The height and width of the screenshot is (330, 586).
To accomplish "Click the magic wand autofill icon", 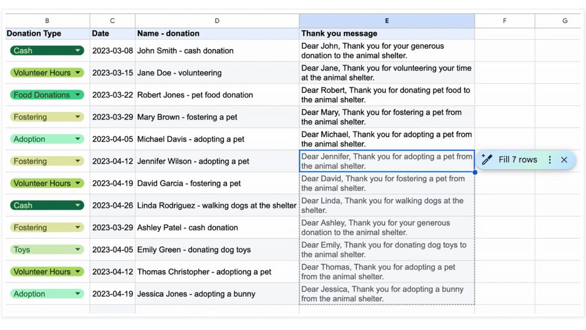I will [487, 160].
